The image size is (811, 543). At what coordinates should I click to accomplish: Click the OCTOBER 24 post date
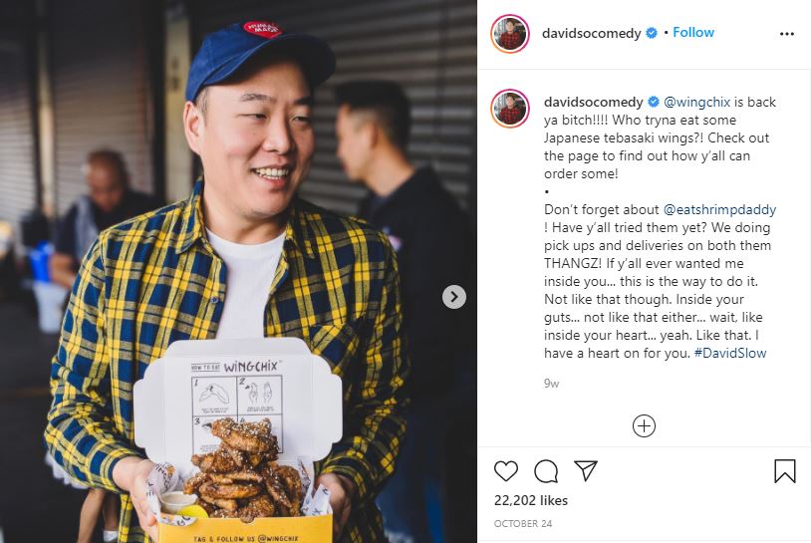(x=523, y=523)
